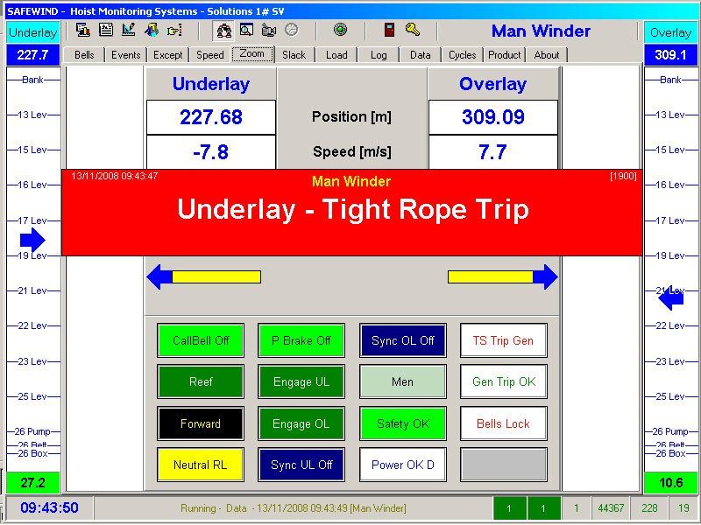Select the Data tab
The height and width of the screenshot is (525, 701).
(421, 55)
